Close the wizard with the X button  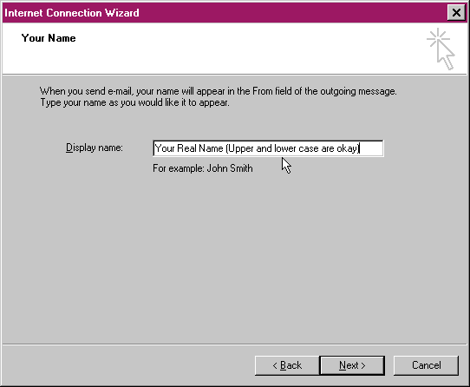(456, 13)
